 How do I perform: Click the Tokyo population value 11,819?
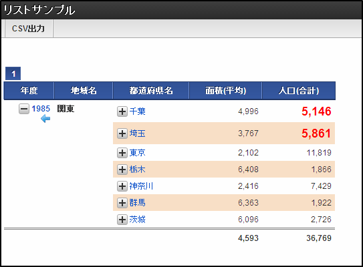pyautogui.click(x=319, y=153)
